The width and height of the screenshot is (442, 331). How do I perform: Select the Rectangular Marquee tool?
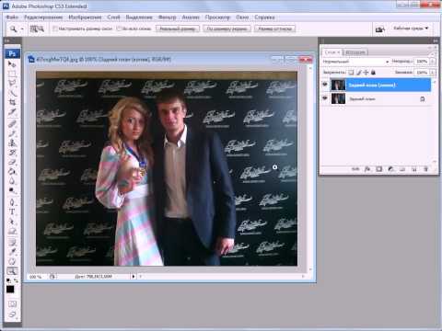(12, 74)
